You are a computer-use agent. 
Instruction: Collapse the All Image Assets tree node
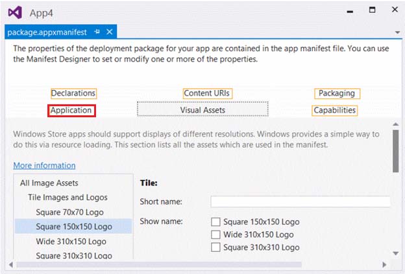(49, 183)
